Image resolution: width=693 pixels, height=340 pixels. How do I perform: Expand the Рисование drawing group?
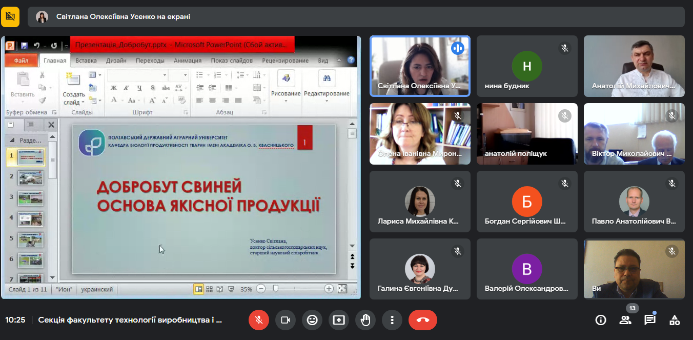pyautogui.click(x=286, y=85)
